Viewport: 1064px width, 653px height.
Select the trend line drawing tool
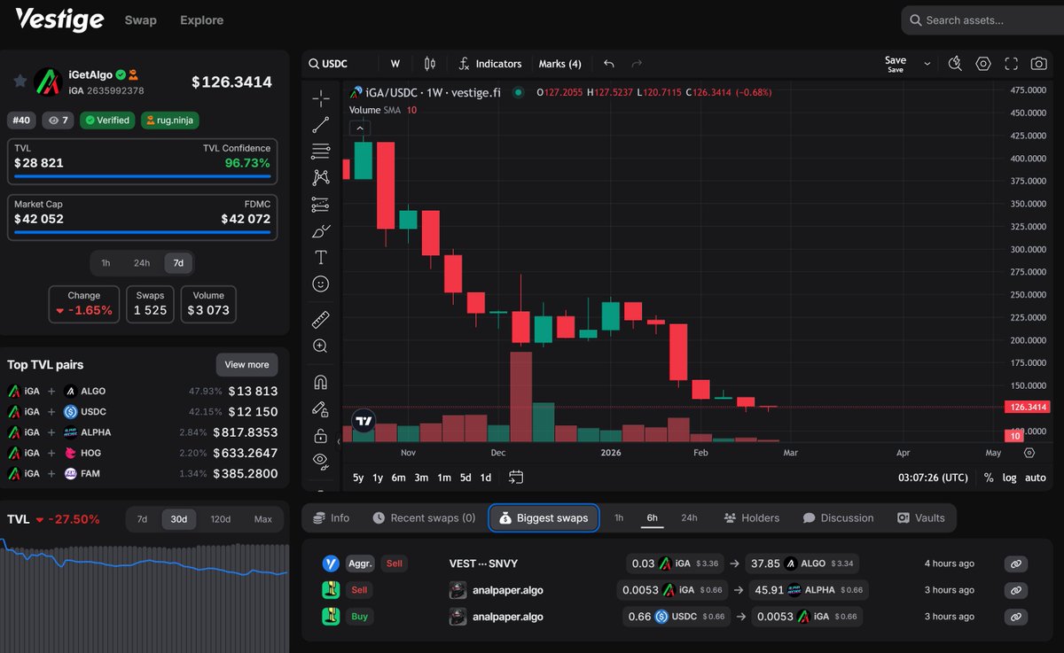[320, 125]
